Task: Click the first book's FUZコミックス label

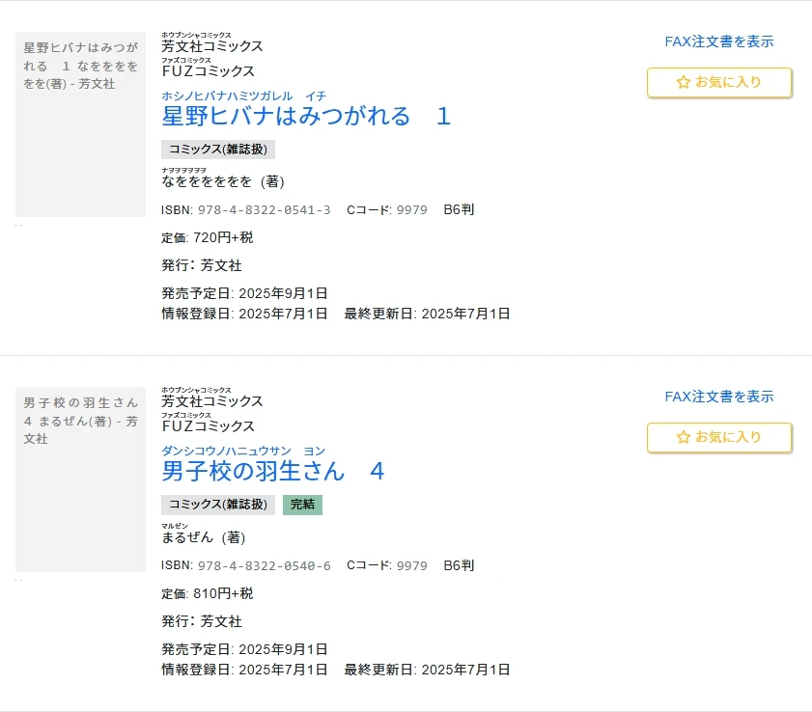Action: click(209, 70)
